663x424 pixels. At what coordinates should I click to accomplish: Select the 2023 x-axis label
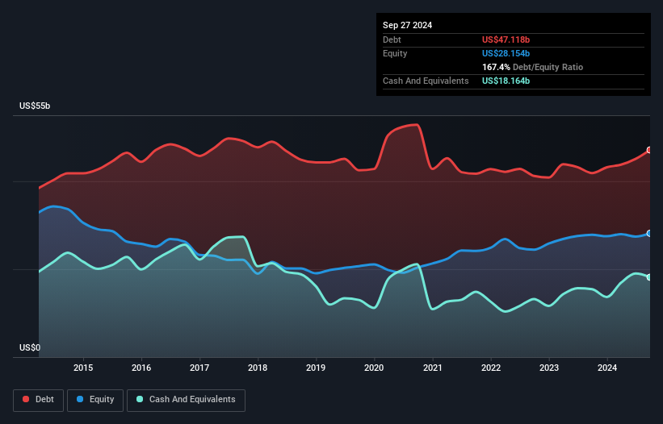point(549,368)
